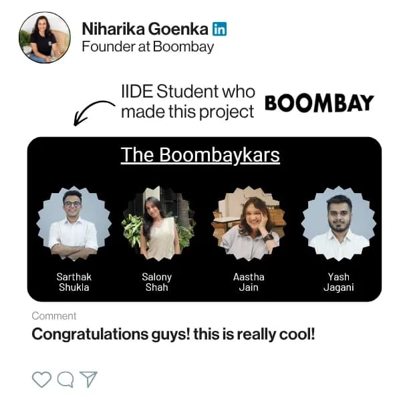The width and height of the screenshot is (401, 401).
Task: Click the Salony Shah name label
Action: 157,282
